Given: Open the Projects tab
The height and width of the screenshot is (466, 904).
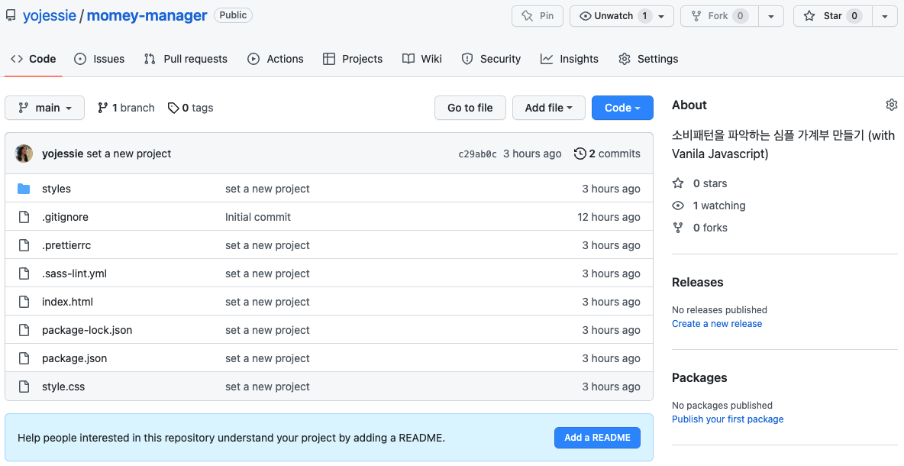Looking at the screenshot, I should coord(353,59).
